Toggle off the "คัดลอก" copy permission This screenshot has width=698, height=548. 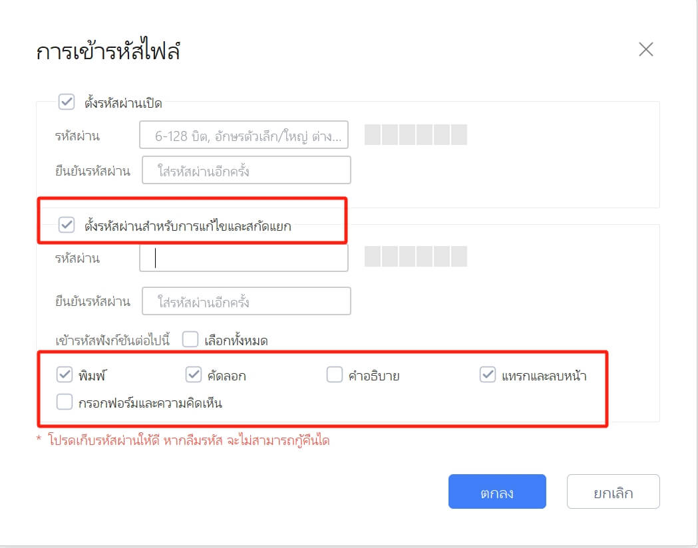(194, 374)
